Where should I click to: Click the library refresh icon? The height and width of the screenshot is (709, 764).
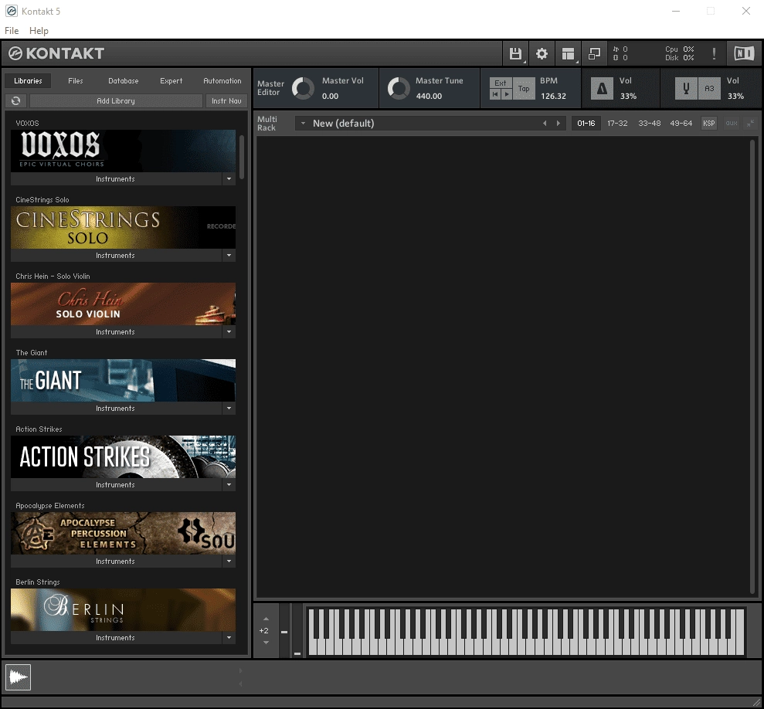coord(15,101)
